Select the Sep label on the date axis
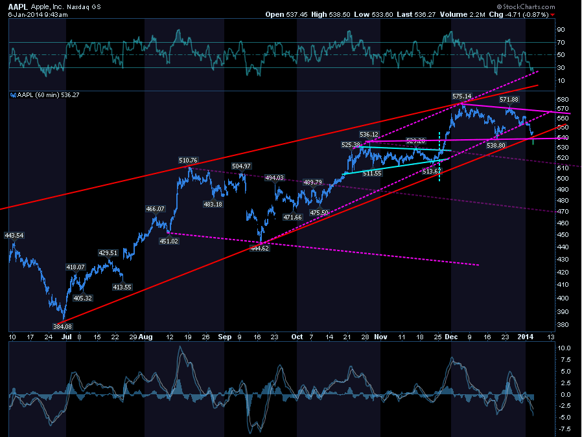The height and width of the screenshot is (437, 582). (224, 337)
